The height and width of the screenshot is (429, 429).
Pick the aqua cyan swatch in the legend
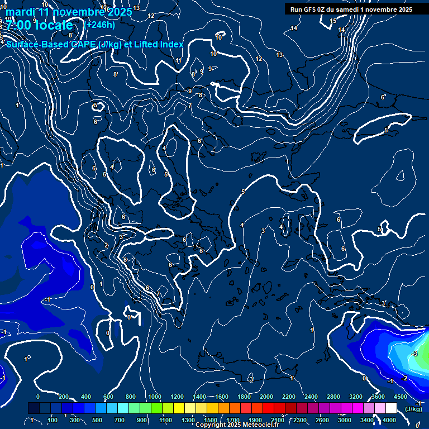click(x=123, y=408)
